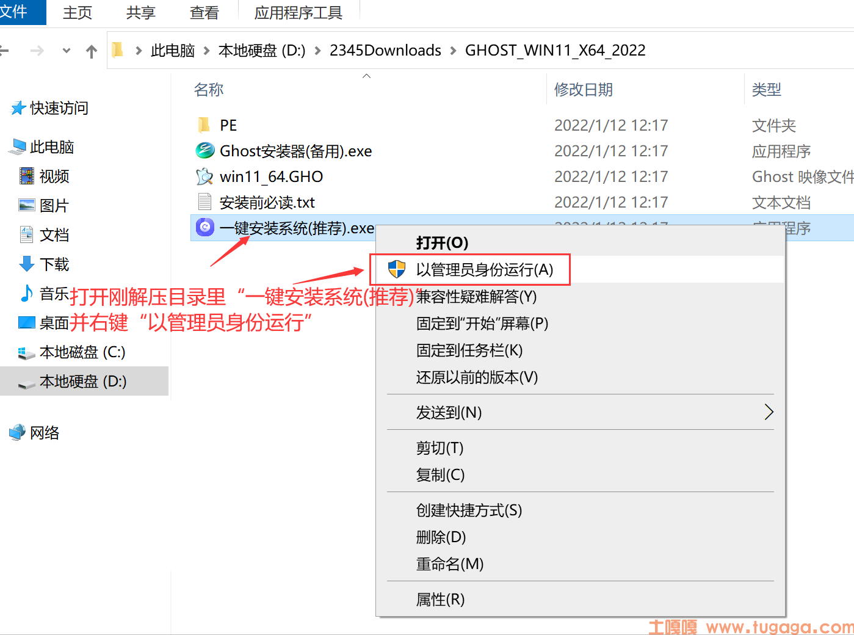The image size is (854, 635).
Task: Click the Ghost 映像文件 type cell
Action: [803, 176]
